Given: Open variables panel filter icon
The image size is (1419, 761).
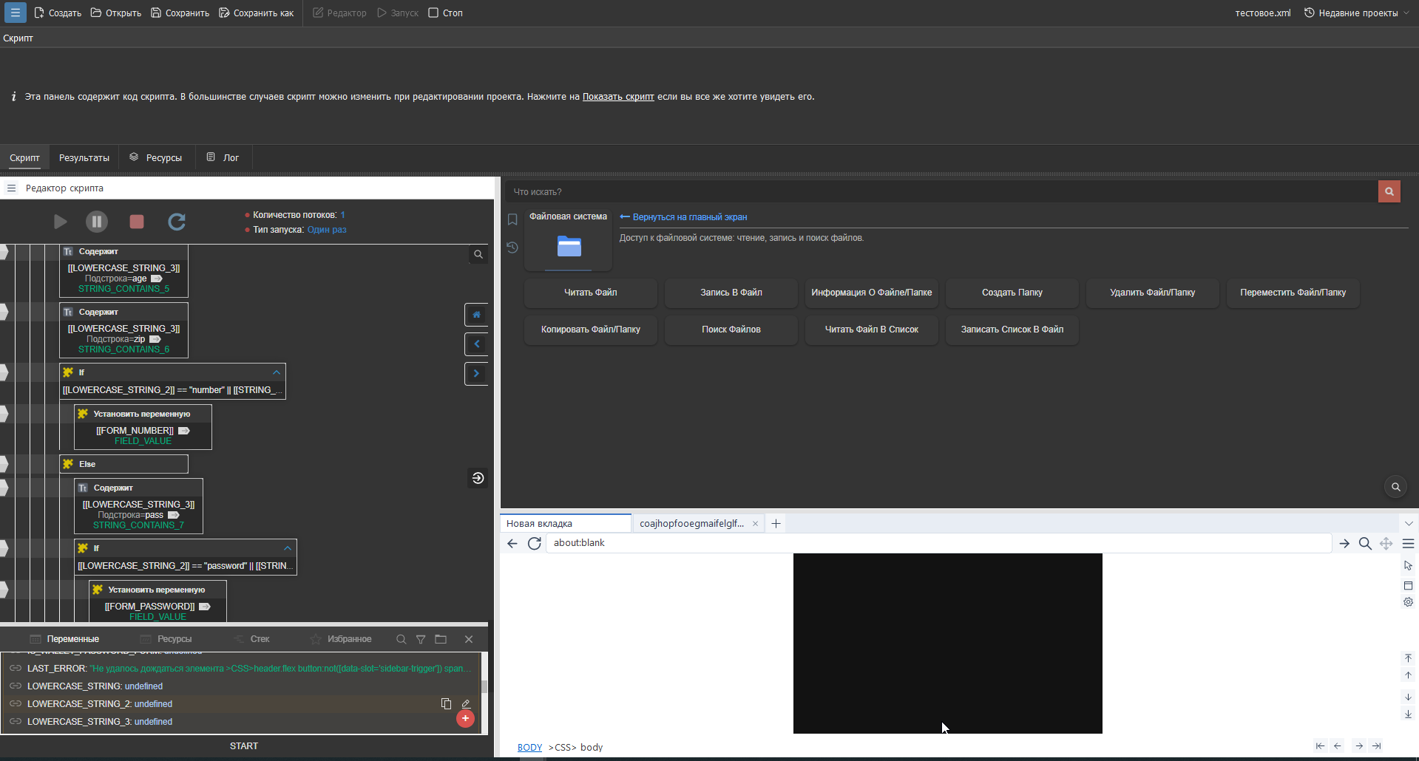Looking at the screenshot, I should point(421,640).
